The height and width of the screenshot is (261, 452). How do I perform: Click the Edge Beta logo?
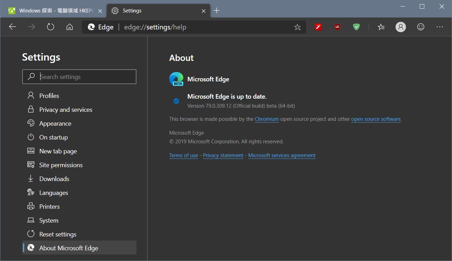coord(176,79)
